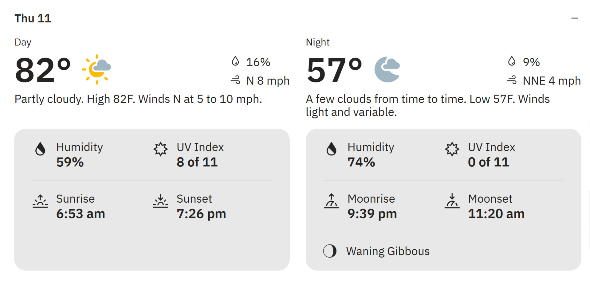590x281 pixels.
Task: Click the night wind icon beside NNE 4 mph
Action: [x=512, y=80]
